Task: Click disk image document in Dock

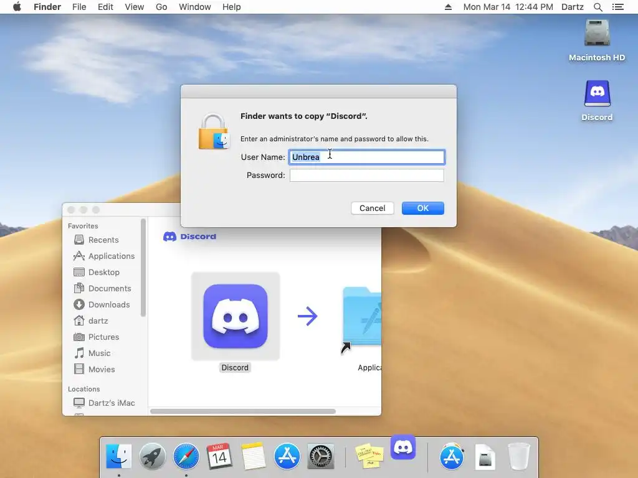Action: (x=485, y=457)
